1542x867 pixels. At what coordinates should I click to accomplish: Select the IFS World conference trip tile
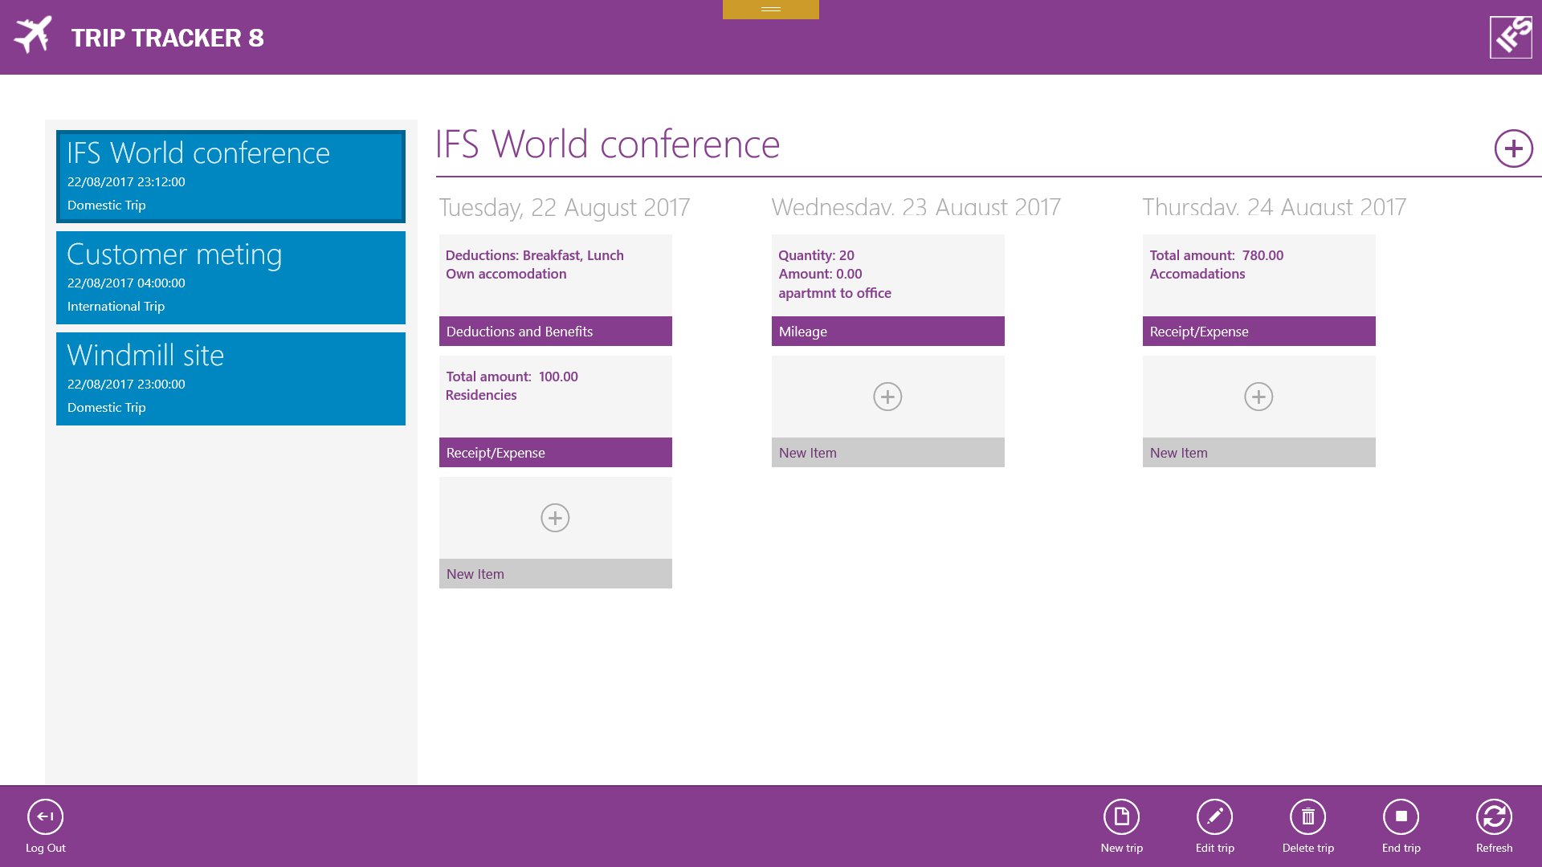(230, 177)
